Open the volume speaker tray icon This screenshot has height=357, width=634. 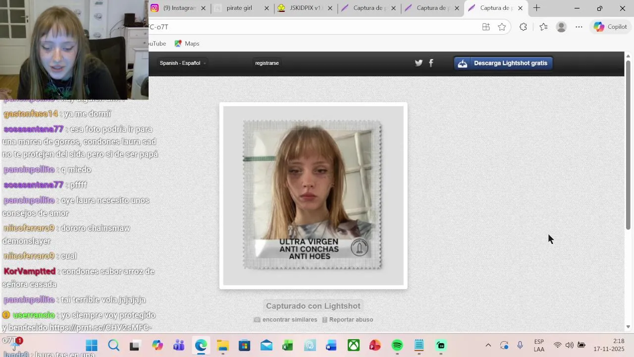click(x=569, y=345)
